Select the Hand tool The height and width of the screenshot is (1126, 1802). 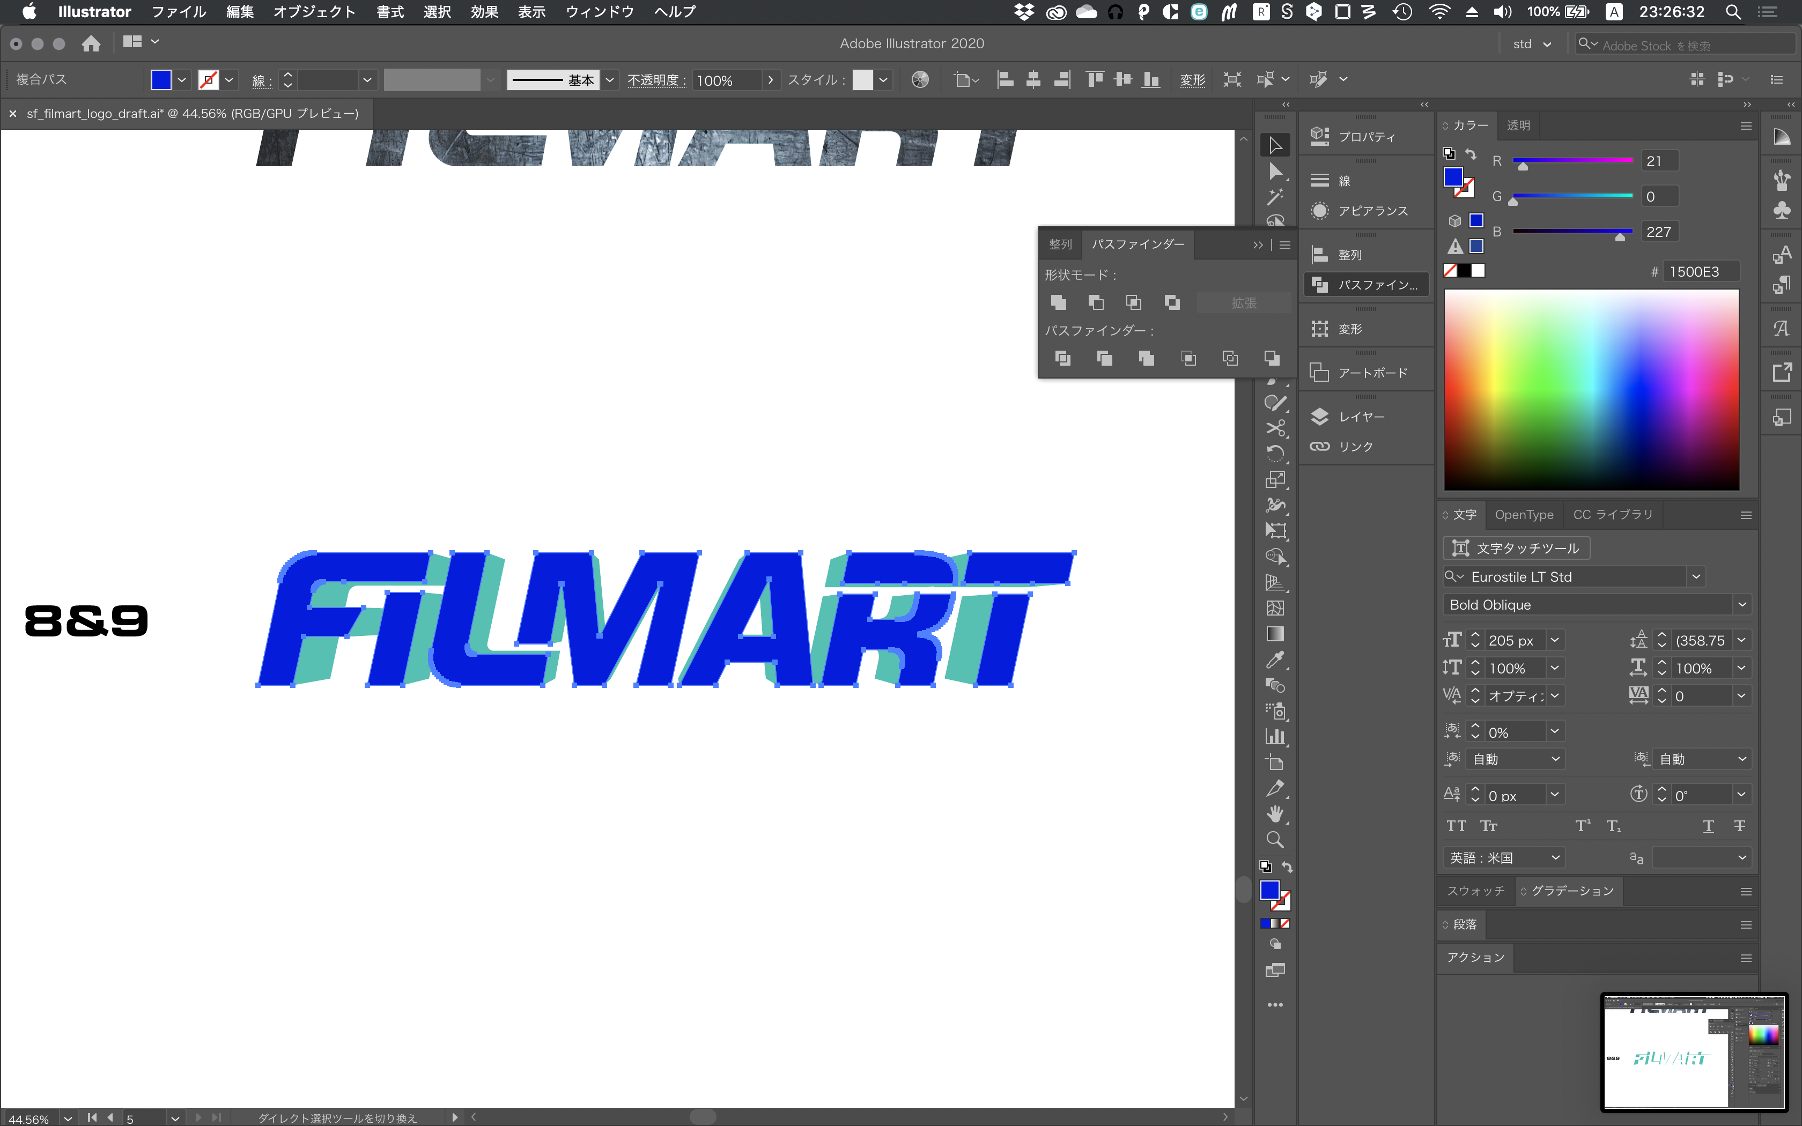click(x=1275, y=814)
